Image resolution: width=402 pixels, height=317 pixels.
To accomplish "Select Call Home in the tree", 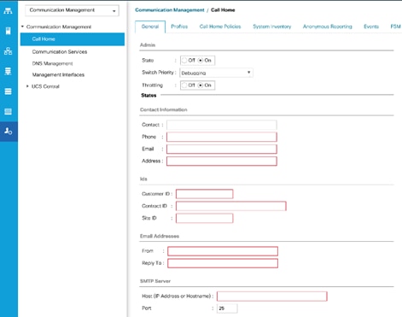I will point(73,39).
